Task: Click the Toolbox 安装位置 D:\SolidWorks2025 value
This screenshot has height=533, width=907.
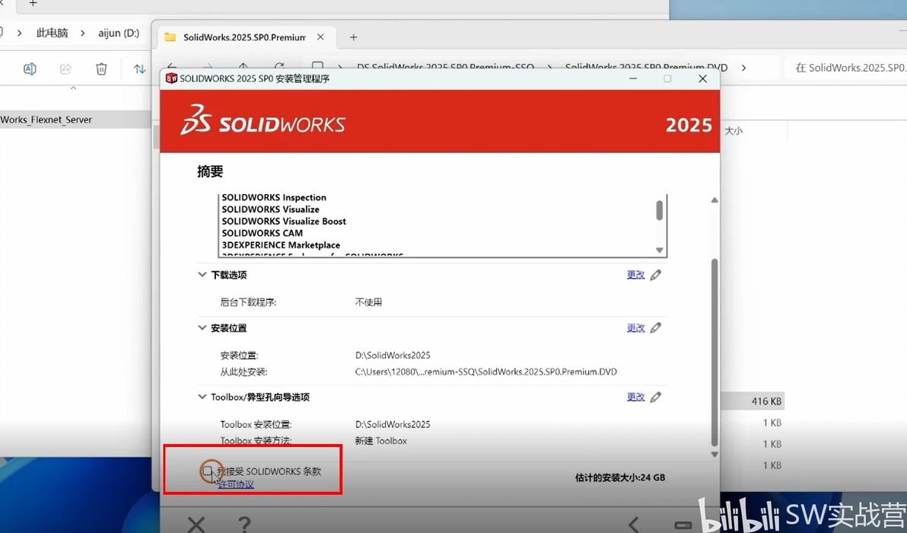Action: [x=393, y=424]
